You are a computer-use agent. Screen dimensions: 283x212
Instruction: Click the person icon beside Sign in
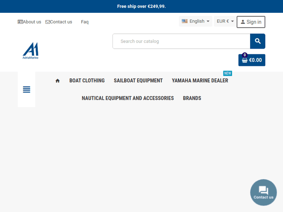(243, 22)
